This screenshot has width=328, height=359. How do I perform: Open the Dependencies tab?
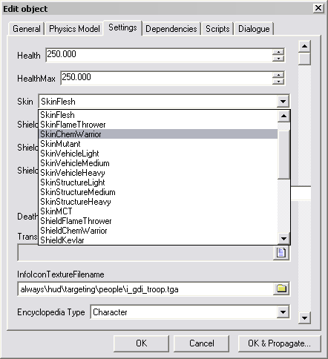point(171,29)
